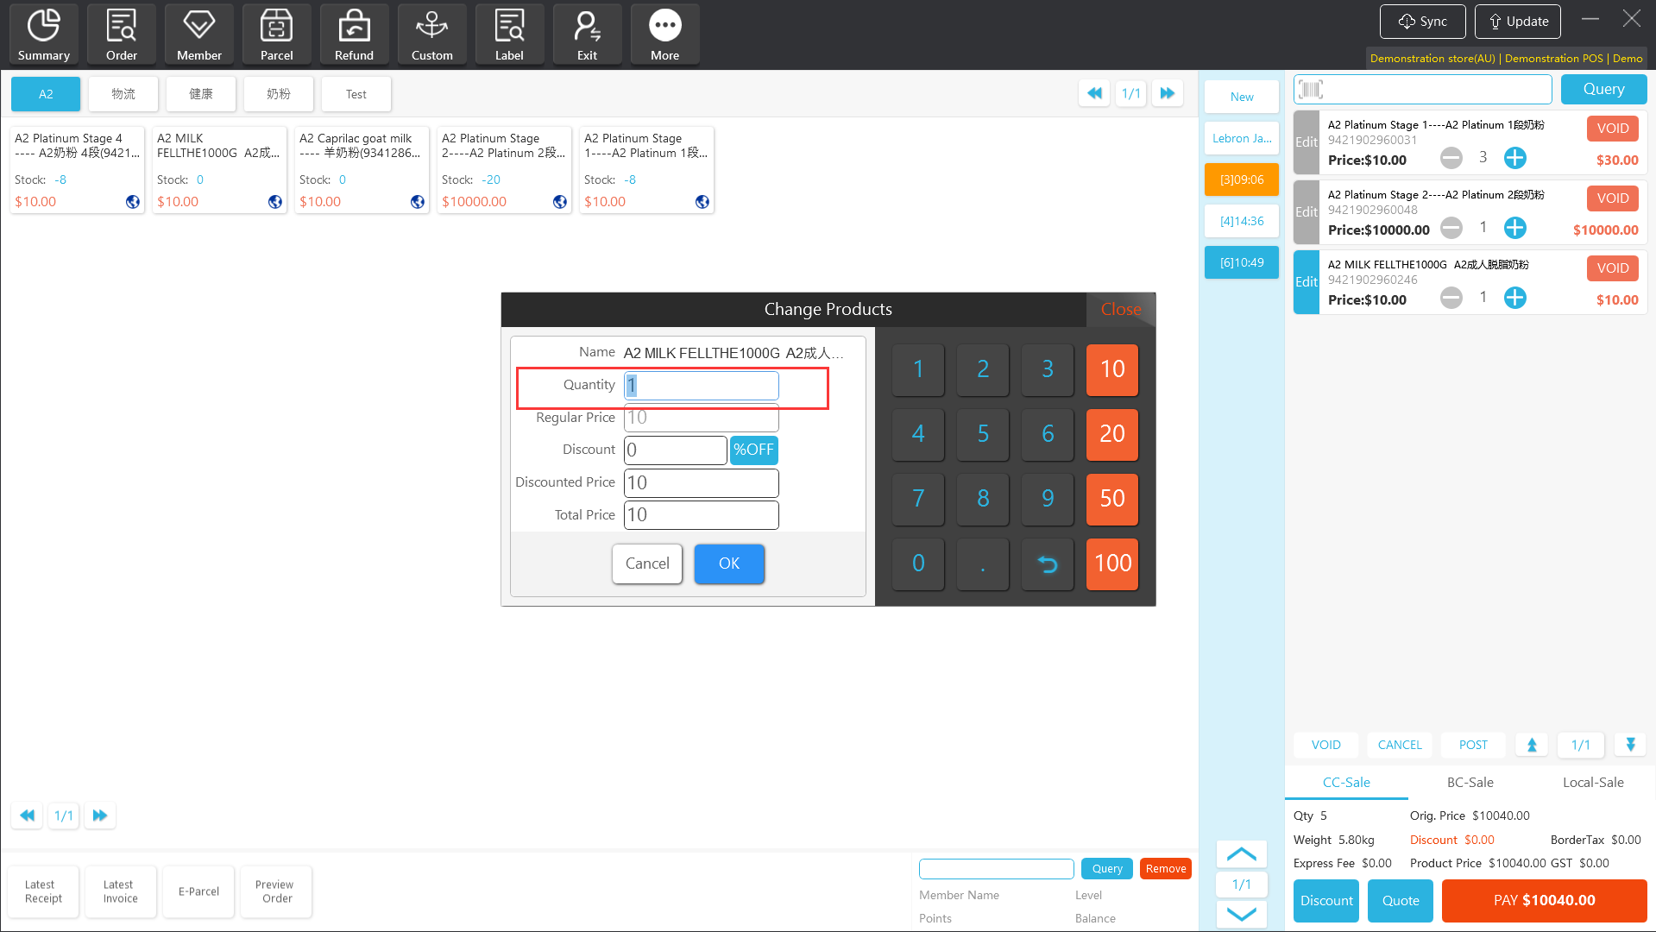Void the A2 MILK FELLTHE1000G item
Screen dimensions: 1656x932
point(1612,268)
